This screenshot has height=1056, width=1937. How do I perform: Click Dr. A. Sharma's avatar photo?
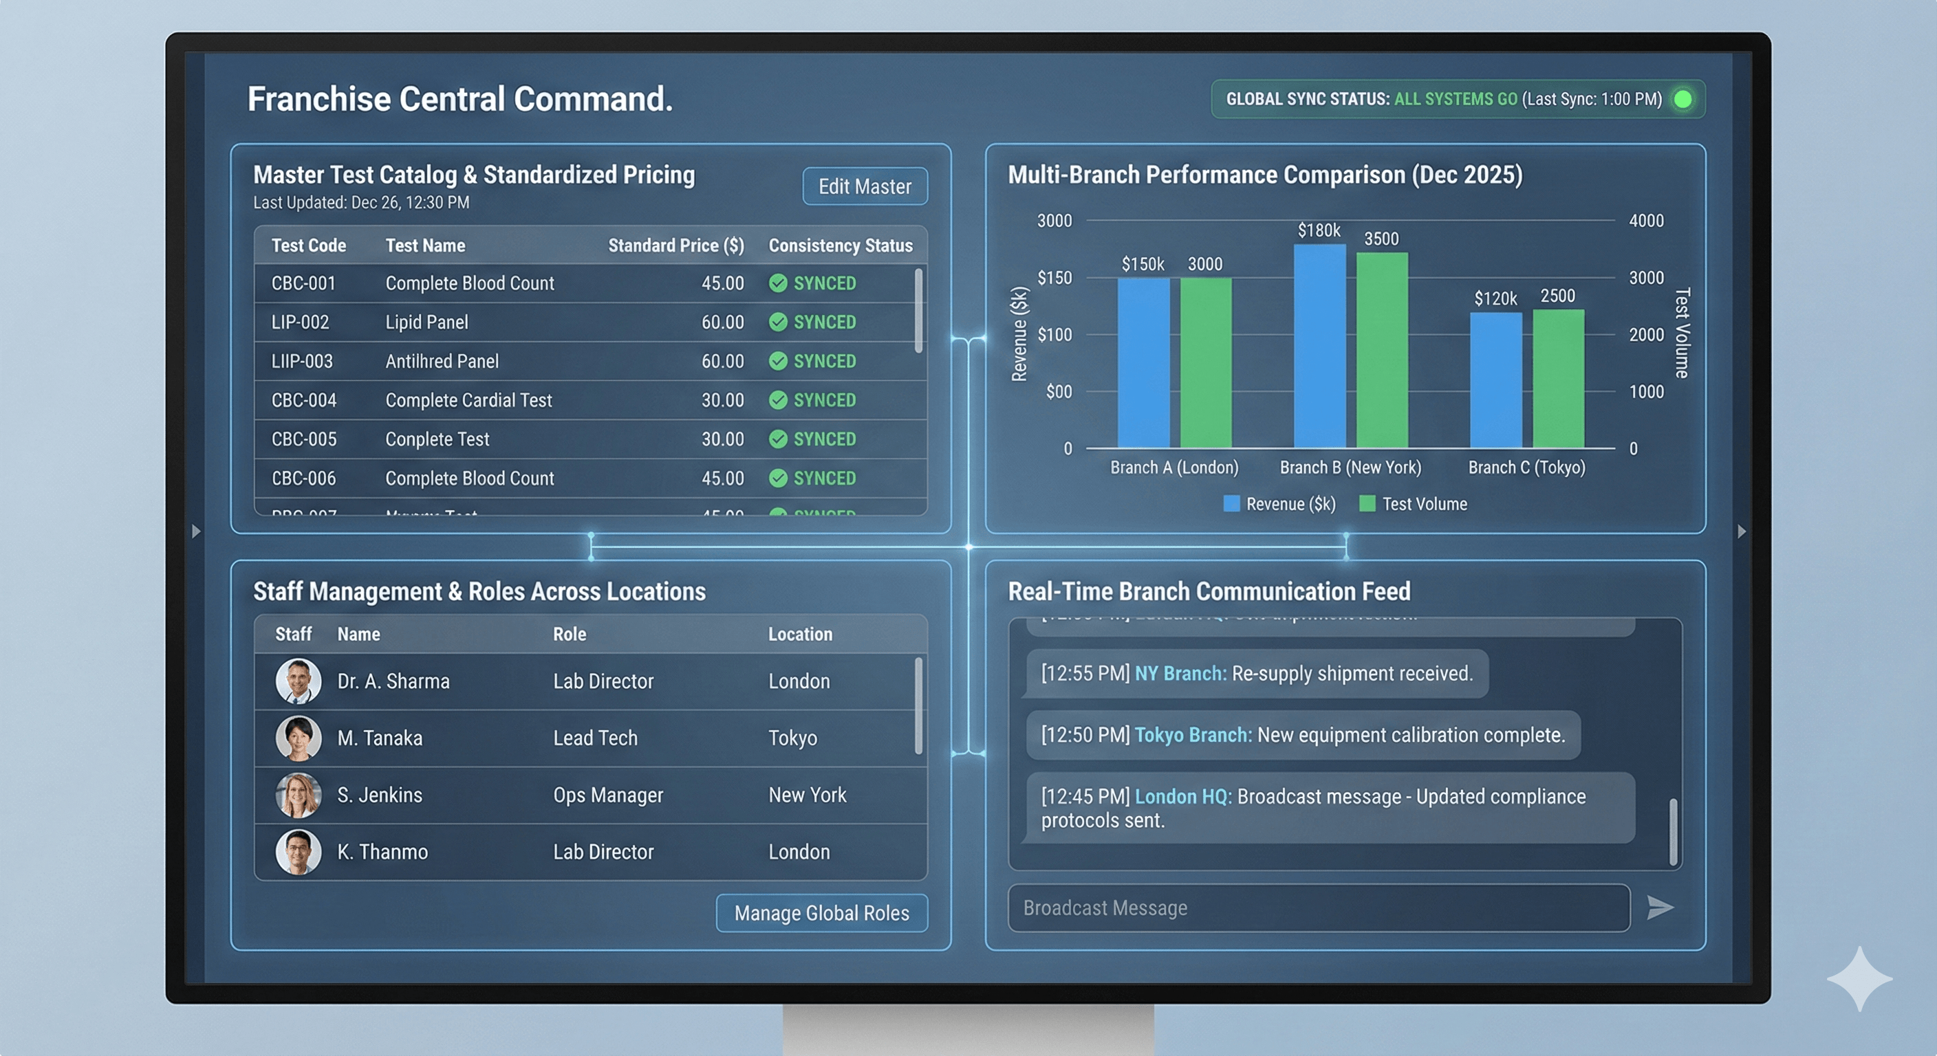[x=299, y=681]
